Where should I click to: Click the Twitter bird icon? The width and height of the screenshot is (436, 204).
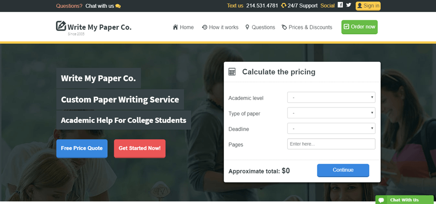(348, 4)
